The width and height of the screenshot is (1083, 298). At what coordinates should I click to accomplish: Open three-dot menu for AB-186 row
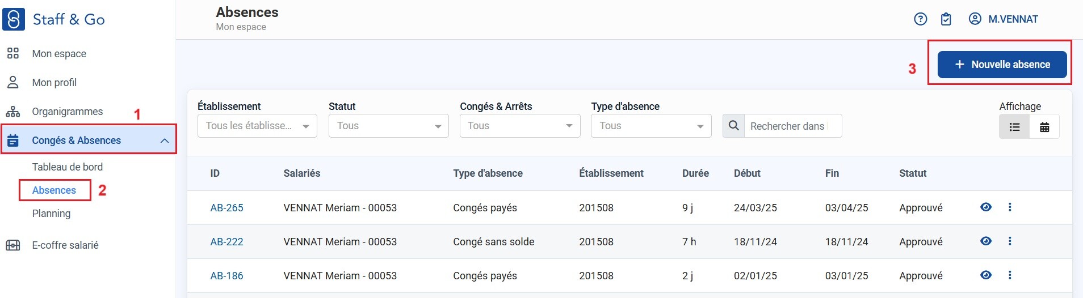point(1009,275)
